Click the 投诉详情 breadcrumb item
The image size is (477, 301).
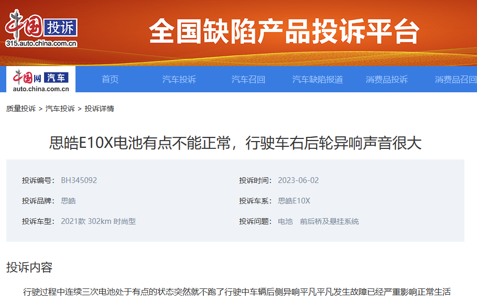[x=99, y=109]
